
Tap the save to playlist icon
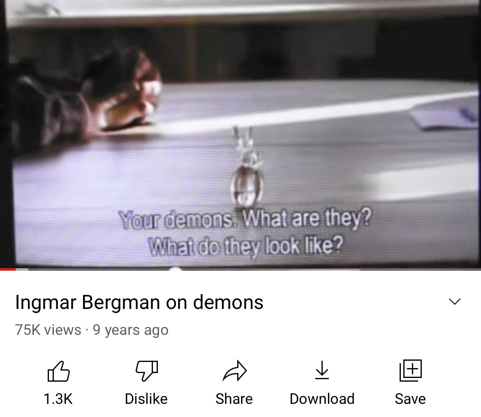(x=410, y=371)
